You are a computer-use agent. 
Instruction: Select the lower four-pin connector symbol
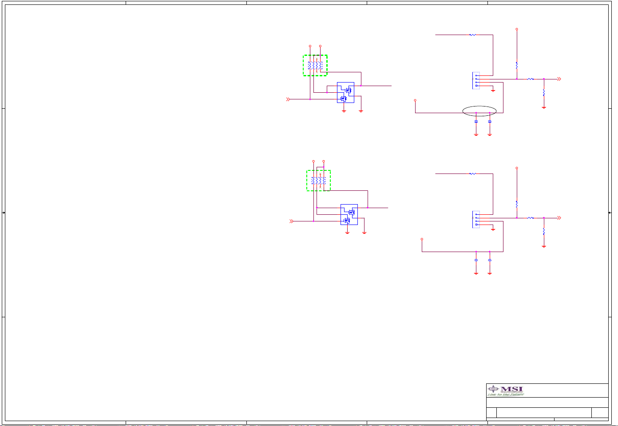[476, 219]
